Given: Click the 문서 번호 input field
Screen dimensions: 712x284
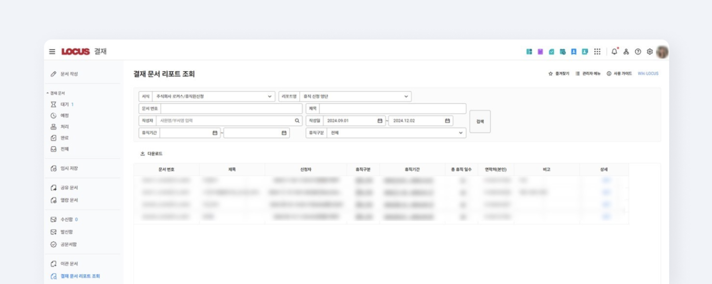Looking at the screenshot, I should (x=231, y=109).
